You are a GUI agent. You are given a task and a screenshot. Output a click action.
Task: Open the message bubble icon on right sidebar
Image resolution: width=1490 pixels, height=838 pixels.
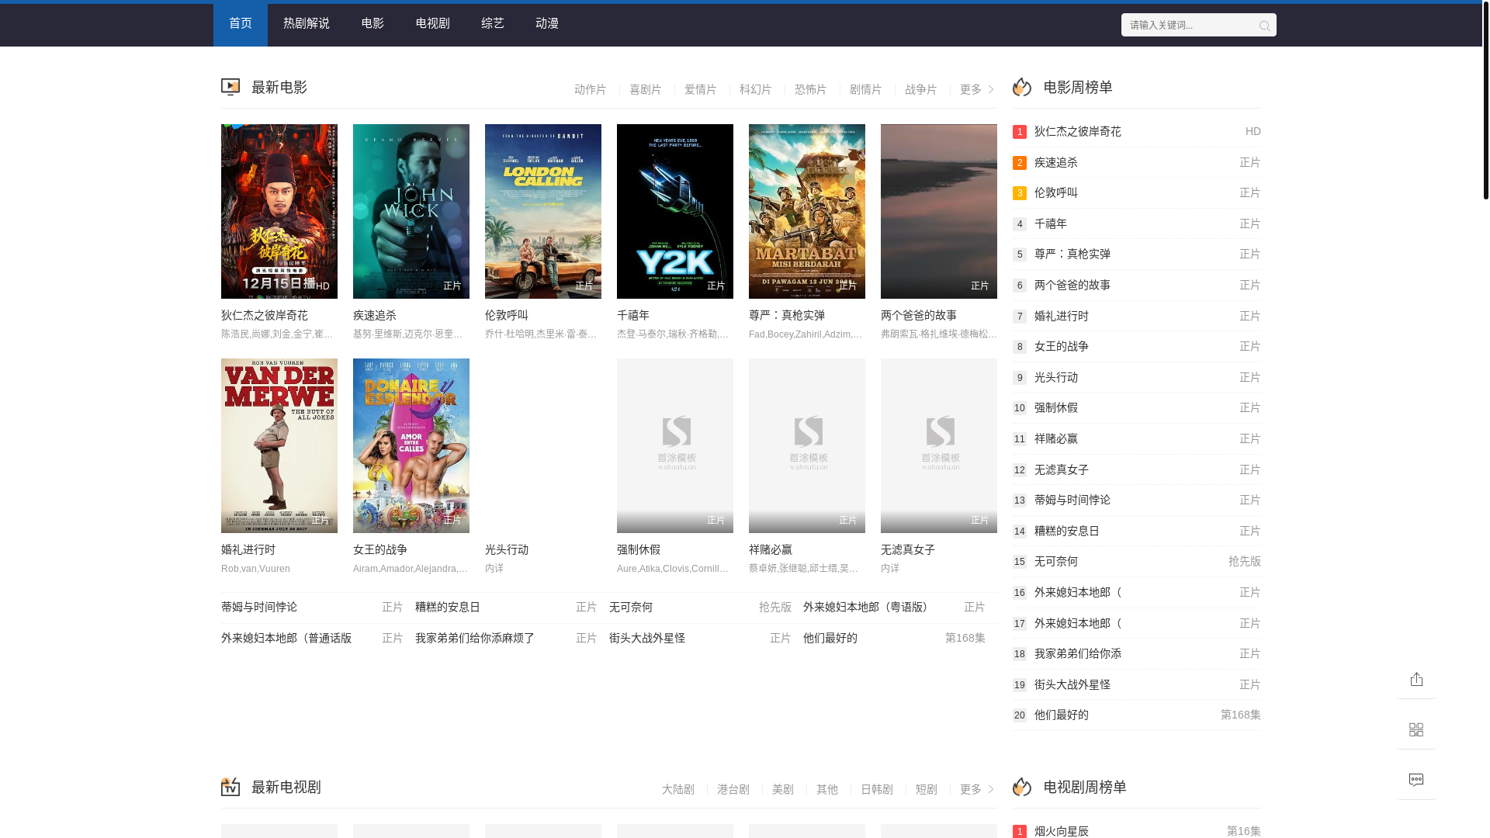[x=1416, y=781]
